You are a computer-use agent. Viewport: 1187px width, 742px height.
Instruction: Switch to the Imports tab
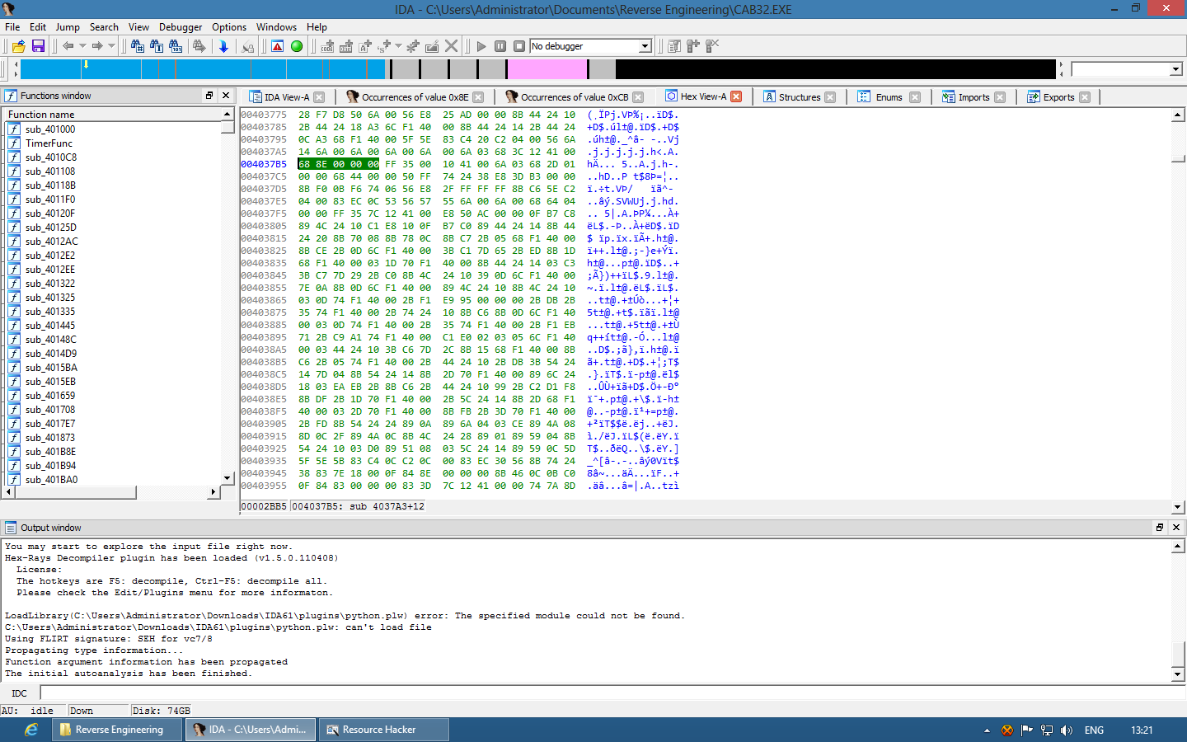tap(974, 97)
